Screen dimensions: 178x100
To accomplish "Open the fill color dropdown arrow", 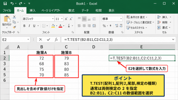I will tap(56, 26).
